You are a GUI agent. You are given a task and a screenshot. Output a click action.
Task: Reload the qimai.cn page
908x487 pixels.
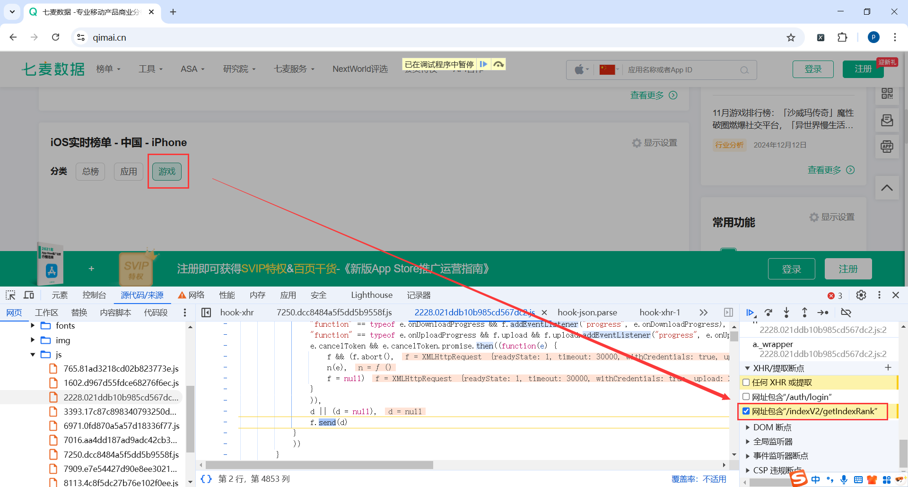[x=55, y=37]
